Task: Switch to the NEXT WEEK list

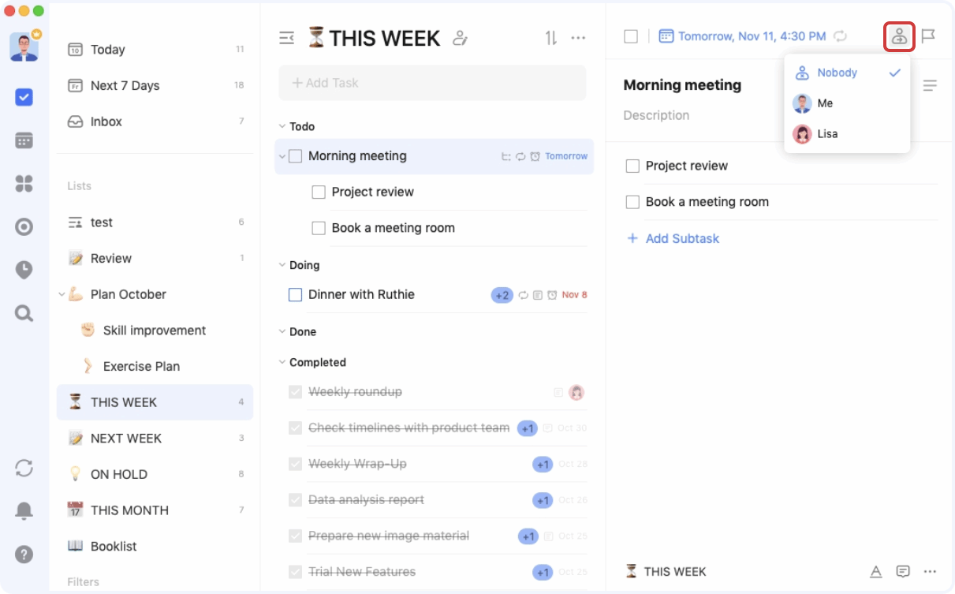Action: point(125,438)
